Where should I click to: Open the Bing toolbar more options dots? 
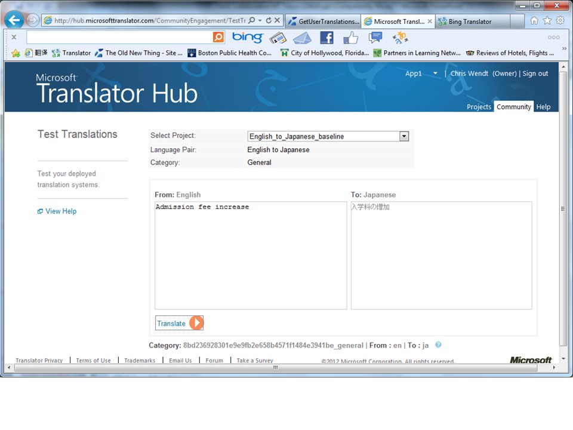554,37
